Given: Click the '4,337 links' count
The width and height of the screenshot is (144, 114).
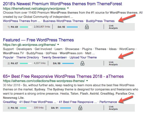Looking at the screenshot, I should point(40,63).
